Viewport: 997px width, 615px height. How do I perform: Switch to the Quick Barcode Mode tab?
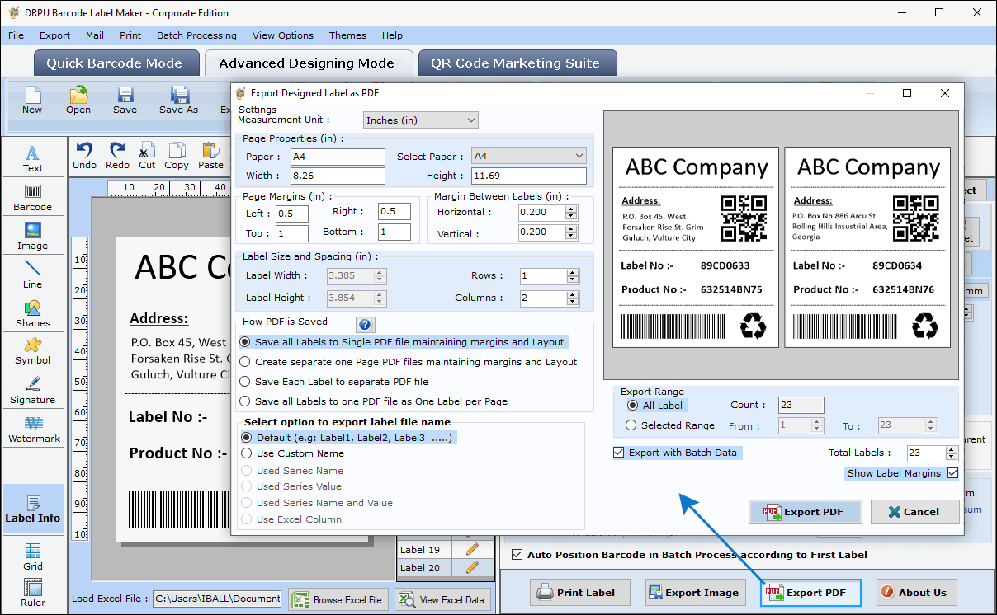pyautogui.click(x=115, y=63)
